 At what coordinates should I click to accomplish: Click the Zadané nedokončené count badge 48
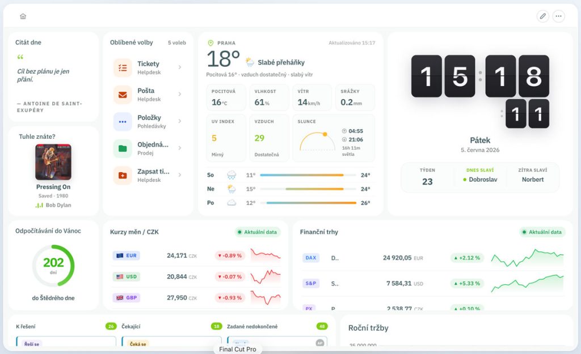coord(322,326)
